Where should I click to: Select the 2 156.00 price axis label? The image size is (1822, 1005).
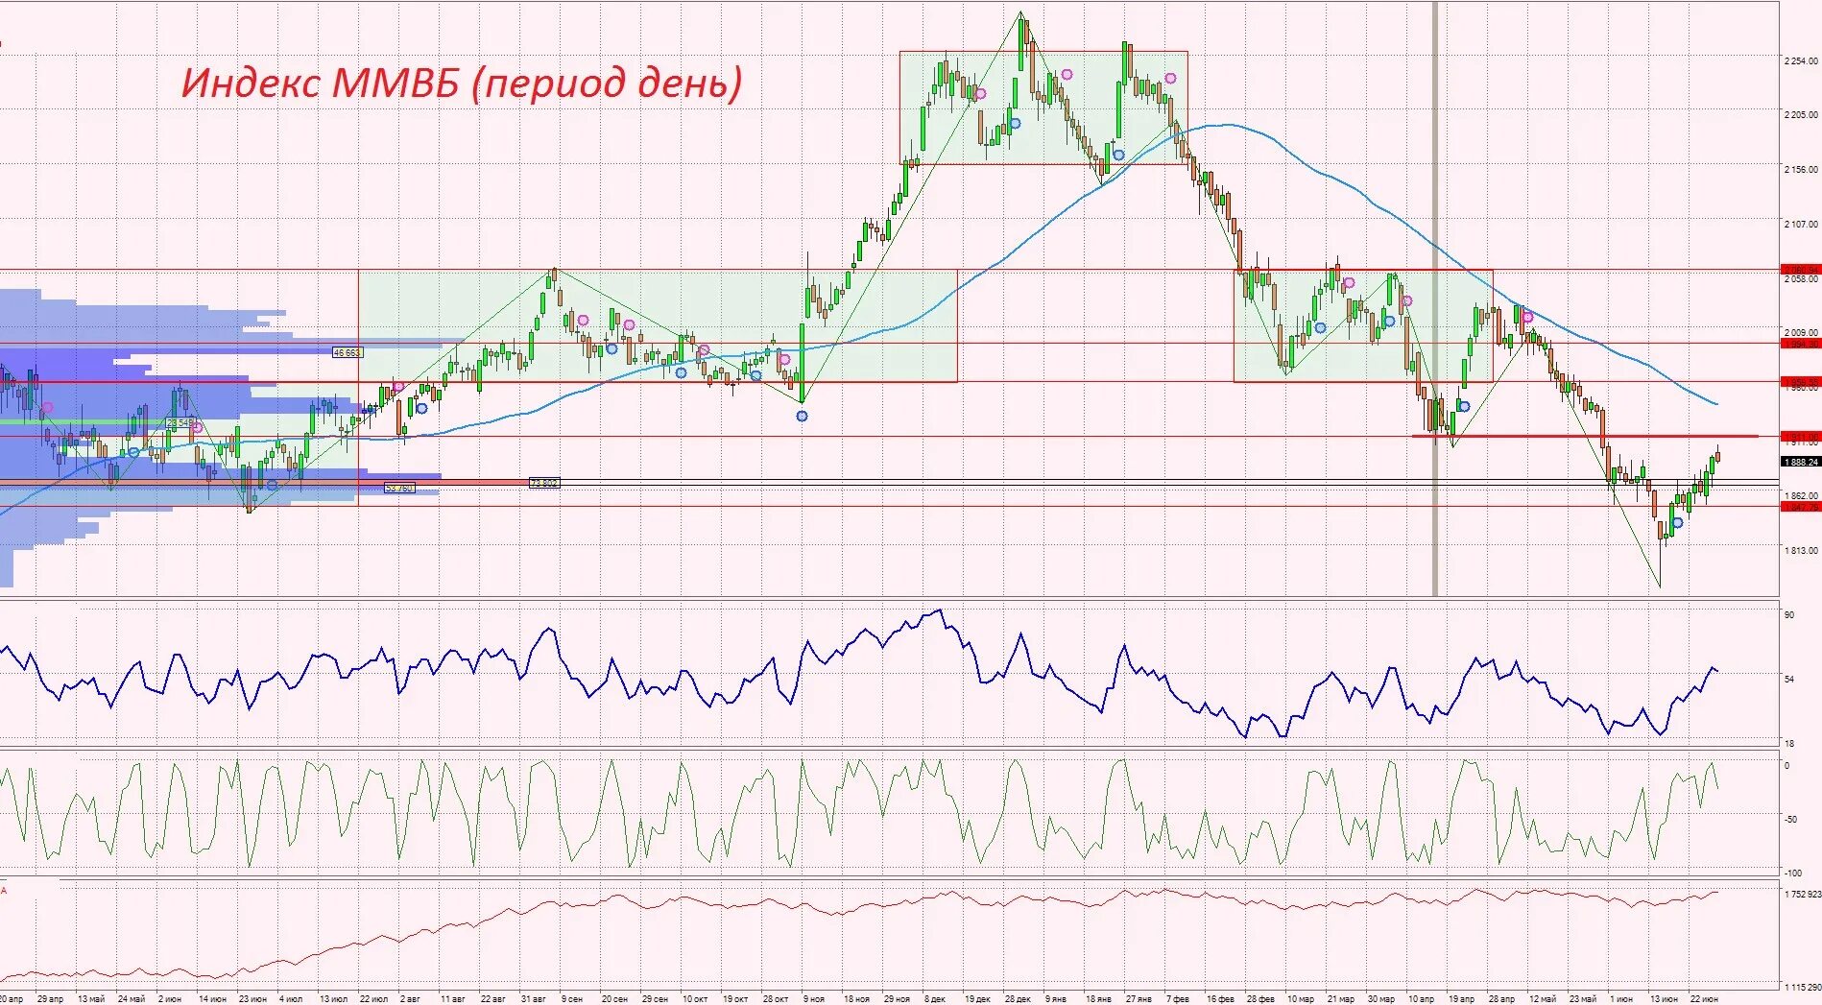[1801, 169]
